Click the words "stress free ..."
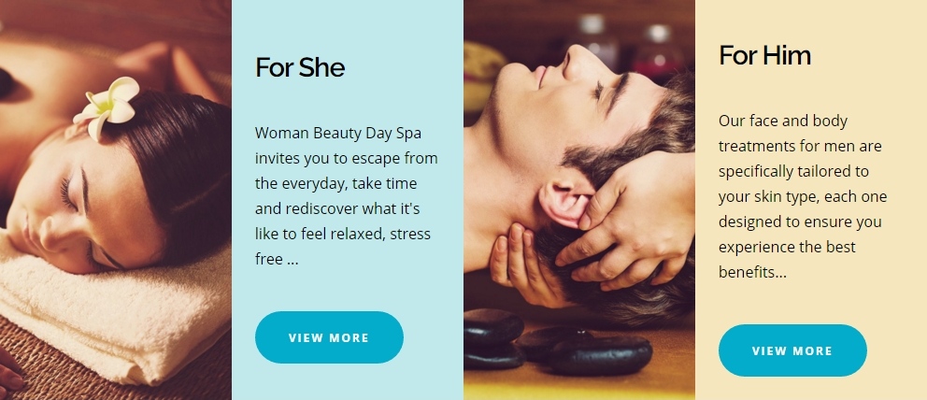 coord(343,247)
